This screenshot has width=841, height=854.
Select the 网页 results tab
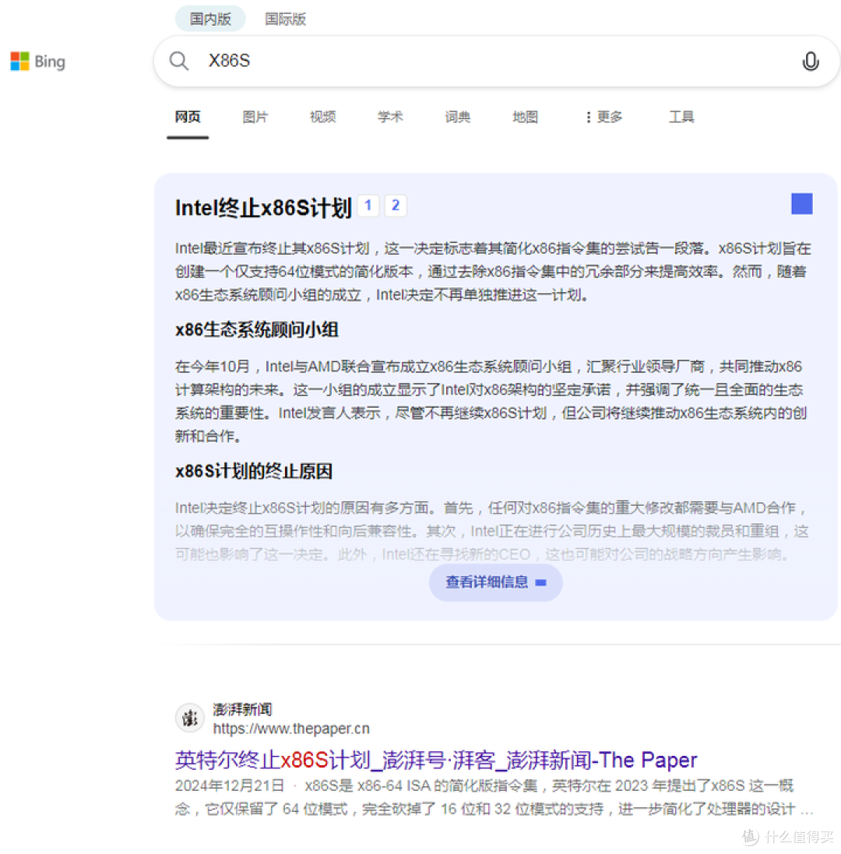pyautogui.click(x=188, y=117)
